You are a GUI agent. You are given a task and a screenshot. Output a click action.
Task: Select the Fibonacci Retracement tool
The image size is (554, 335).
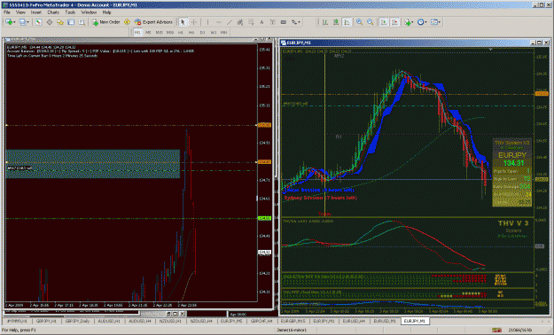point(251,22)
